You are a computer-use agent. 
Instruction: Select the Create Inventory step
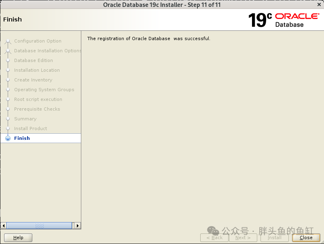(x=33, y=80)
